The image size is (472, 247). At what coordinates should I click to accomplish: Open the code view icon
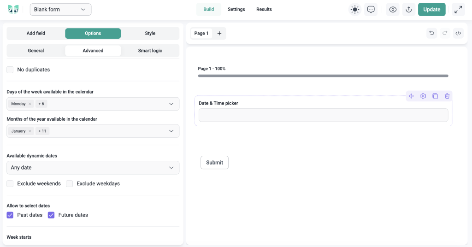(x=458, y=33)
